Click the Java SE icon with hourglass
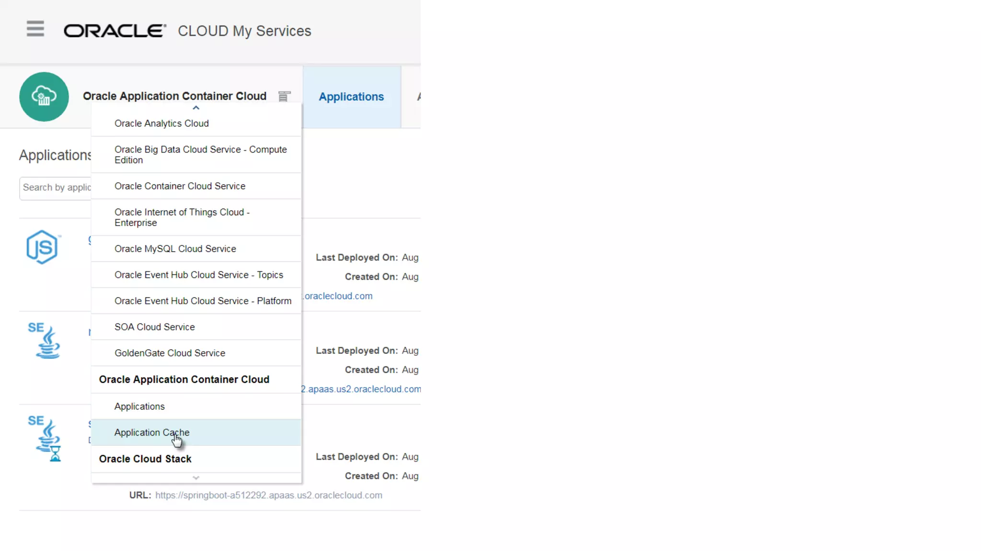981x551 pixels. click(46, 438)
